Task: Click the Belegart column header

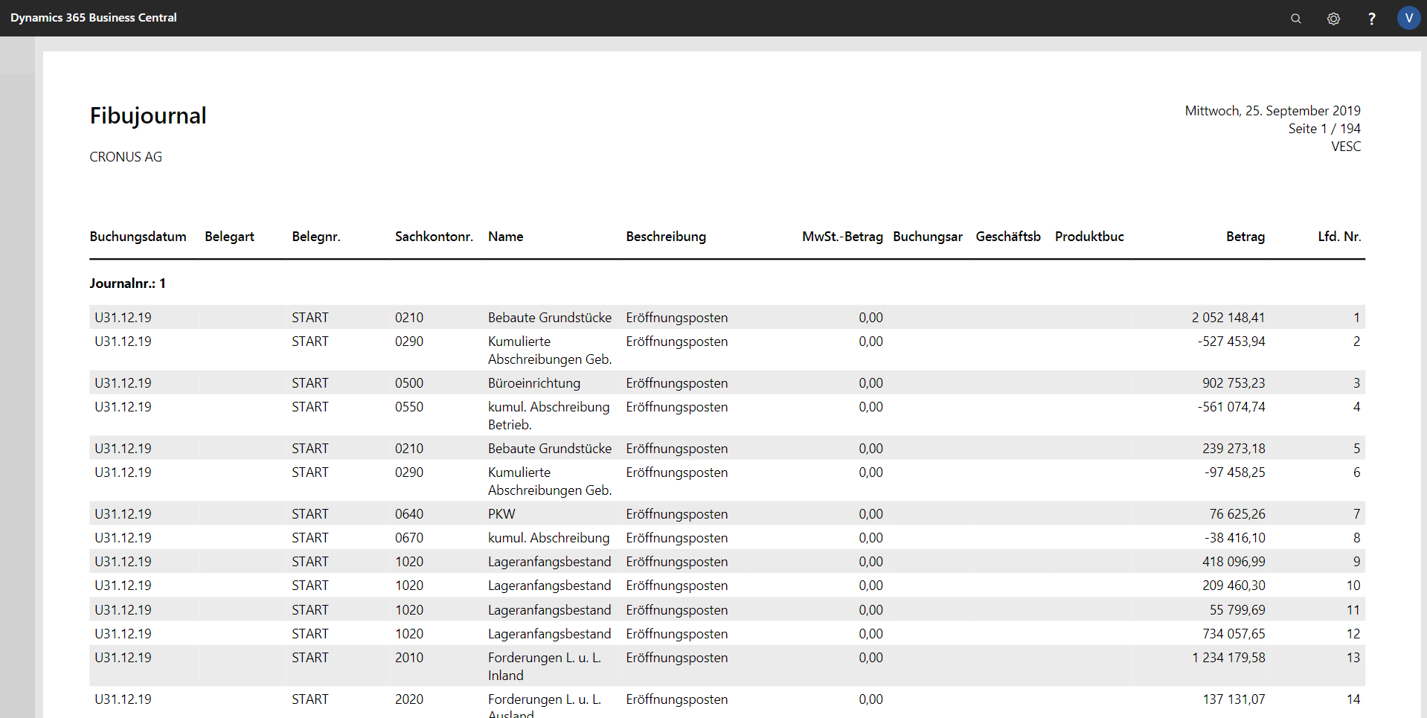Action: point(229,237)
